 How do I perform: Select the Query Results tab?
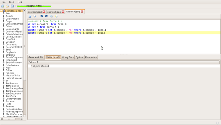53,57
